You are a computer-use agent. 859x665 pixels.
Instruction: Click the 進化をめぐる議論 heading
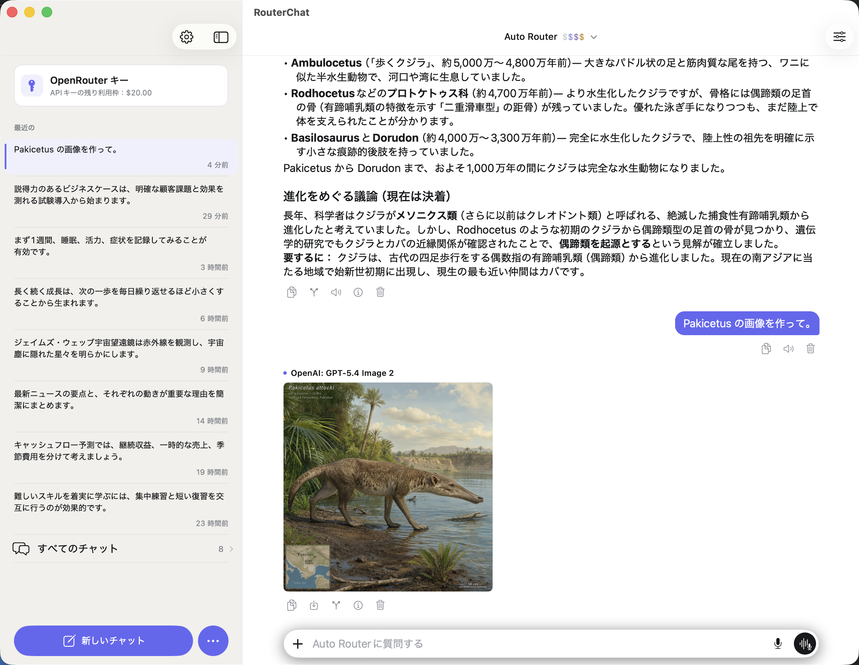367,196
